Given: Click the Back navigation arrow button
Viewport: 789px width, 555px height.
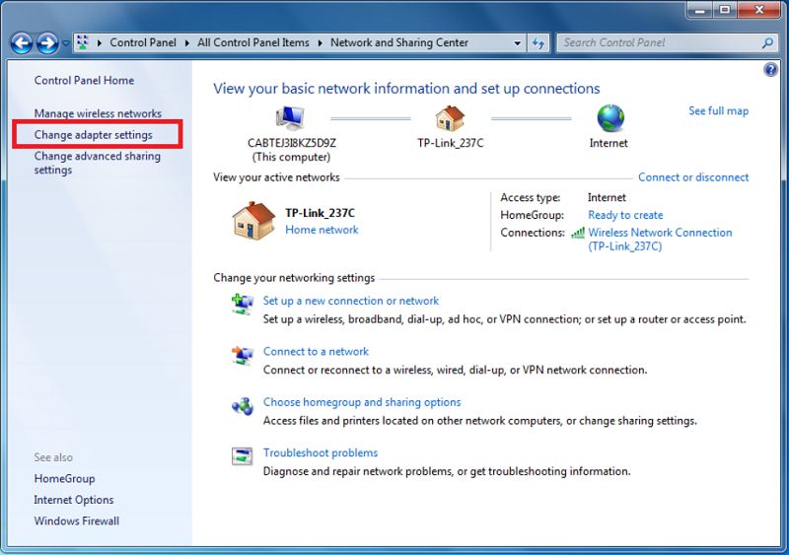Looking at the screenshot, I should coord(22,43).
